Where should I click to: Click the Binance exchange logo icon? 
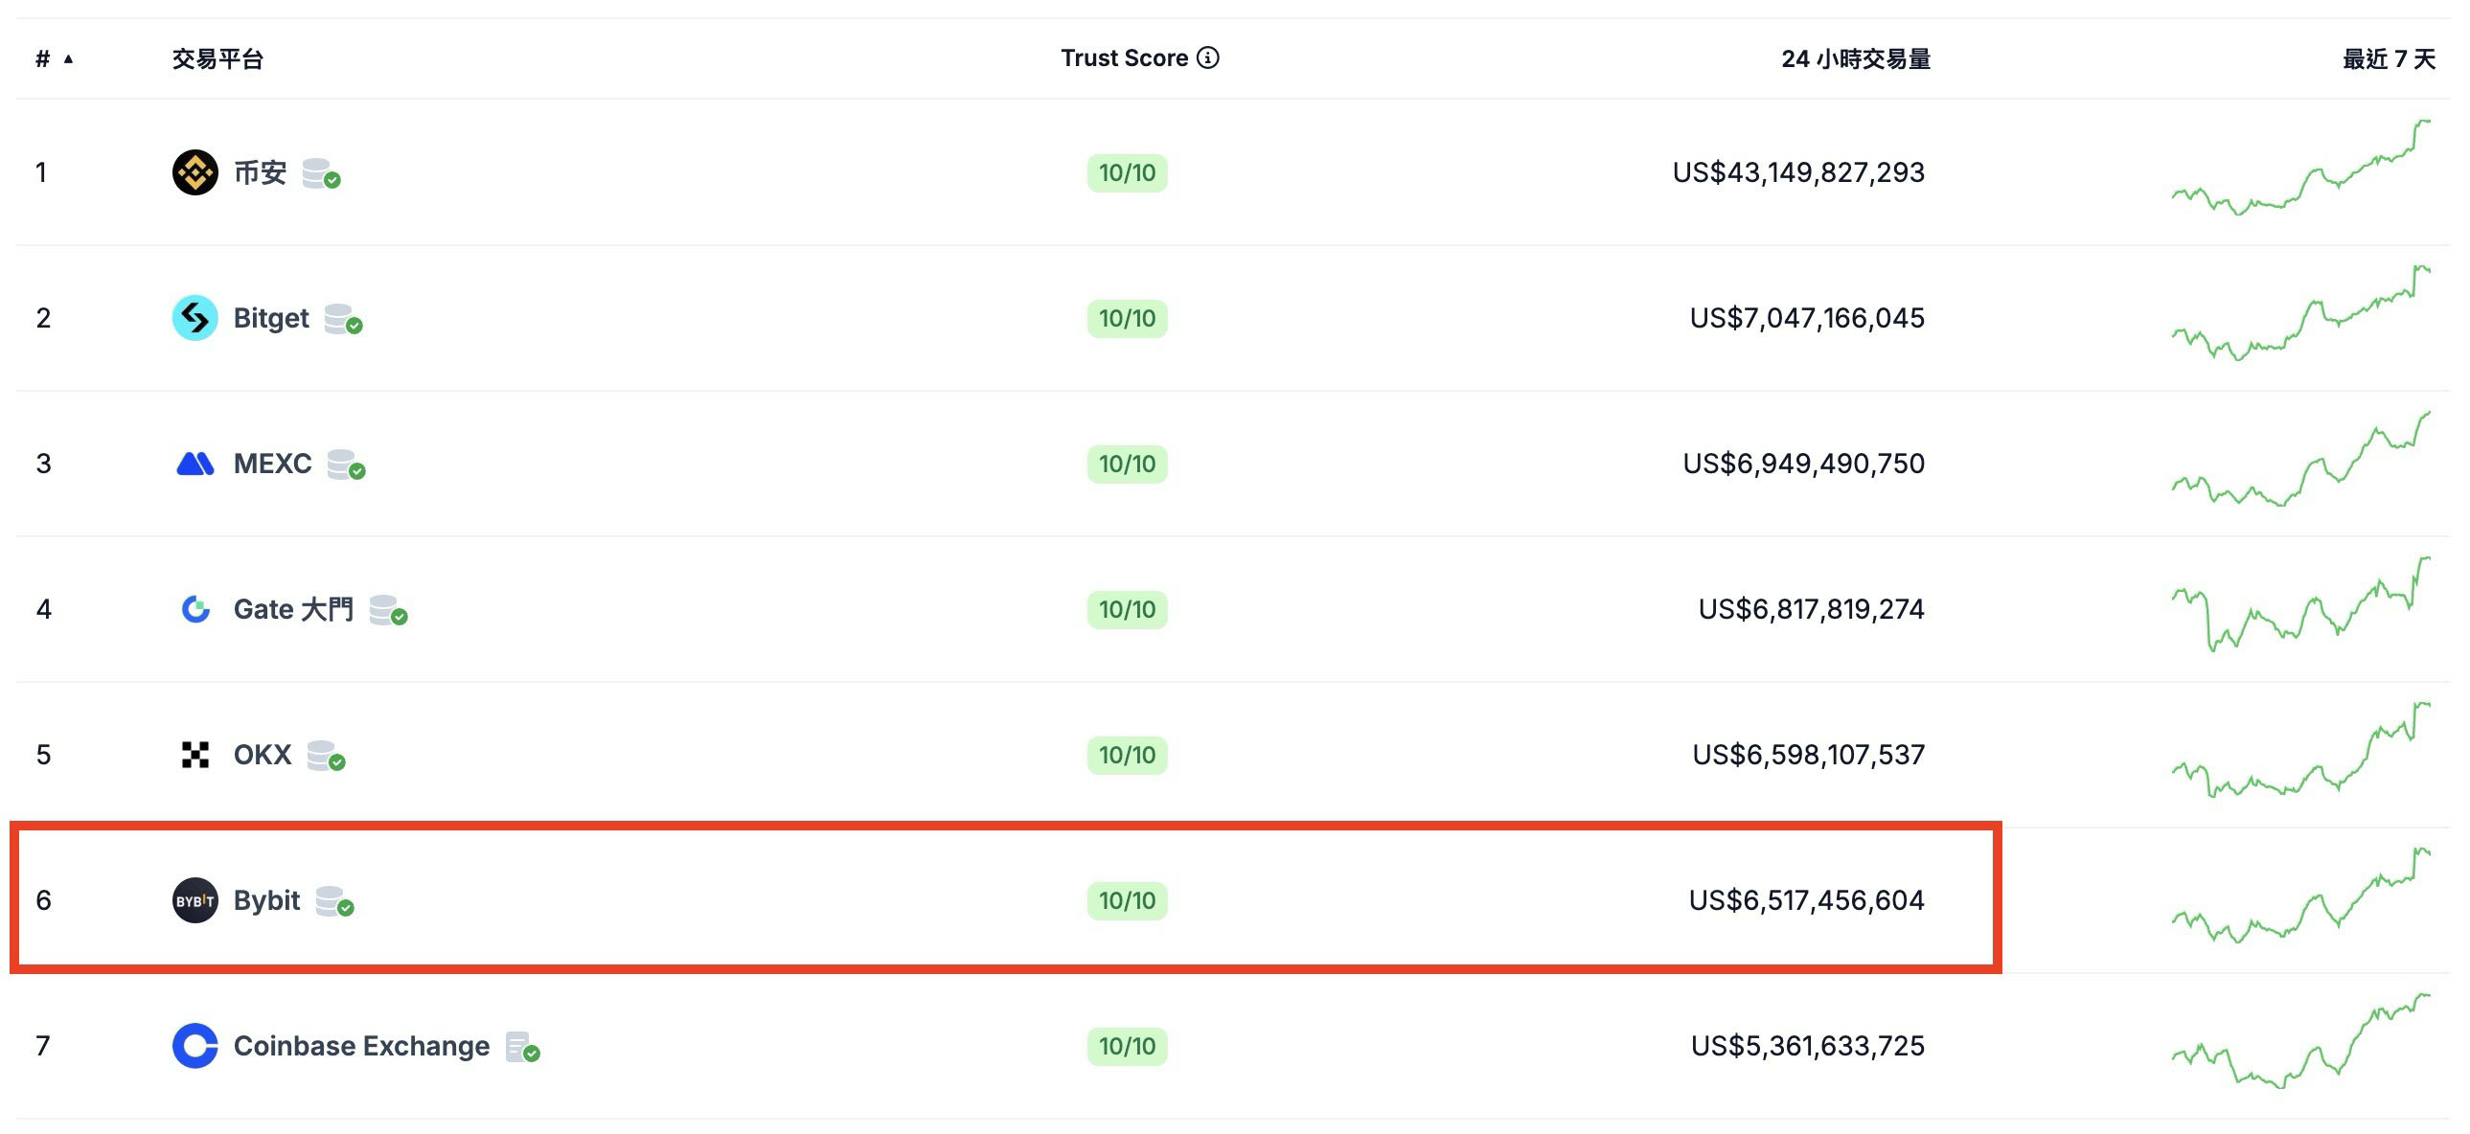(x=194, y=172)
